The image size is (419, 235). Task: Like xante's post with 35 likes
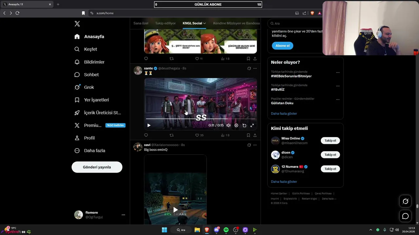point(199,135)
